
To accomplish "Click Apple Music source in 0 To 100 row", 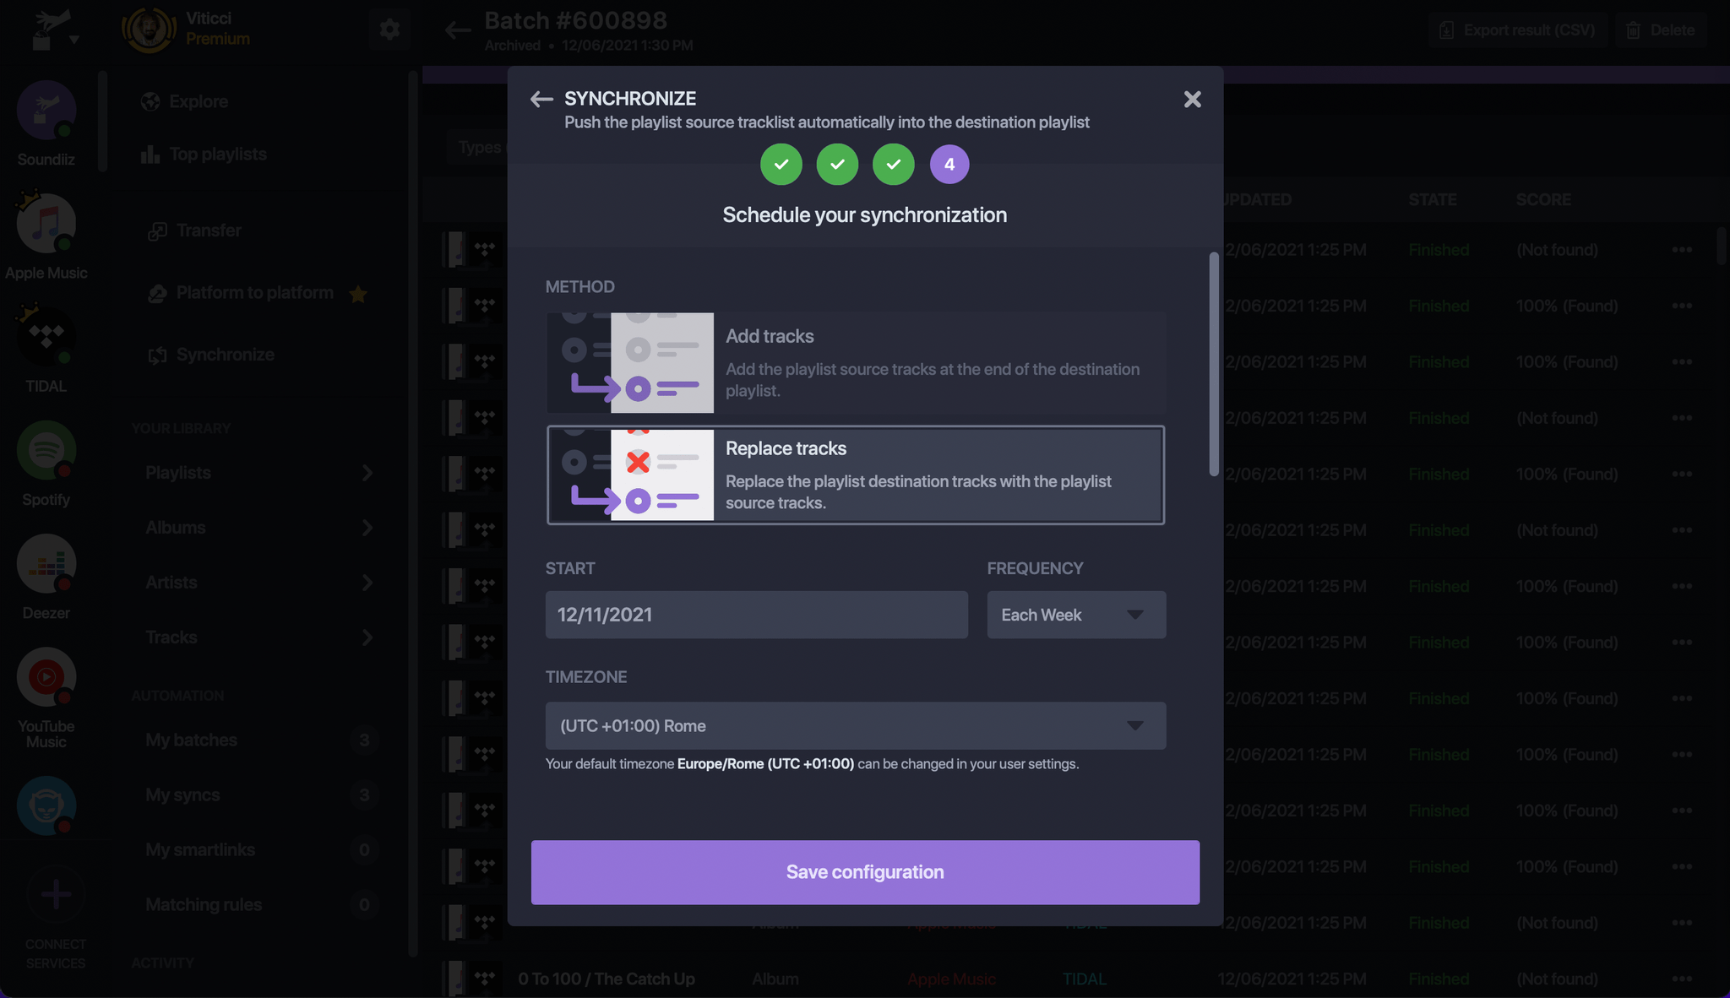I will click(x=951, y=979).
